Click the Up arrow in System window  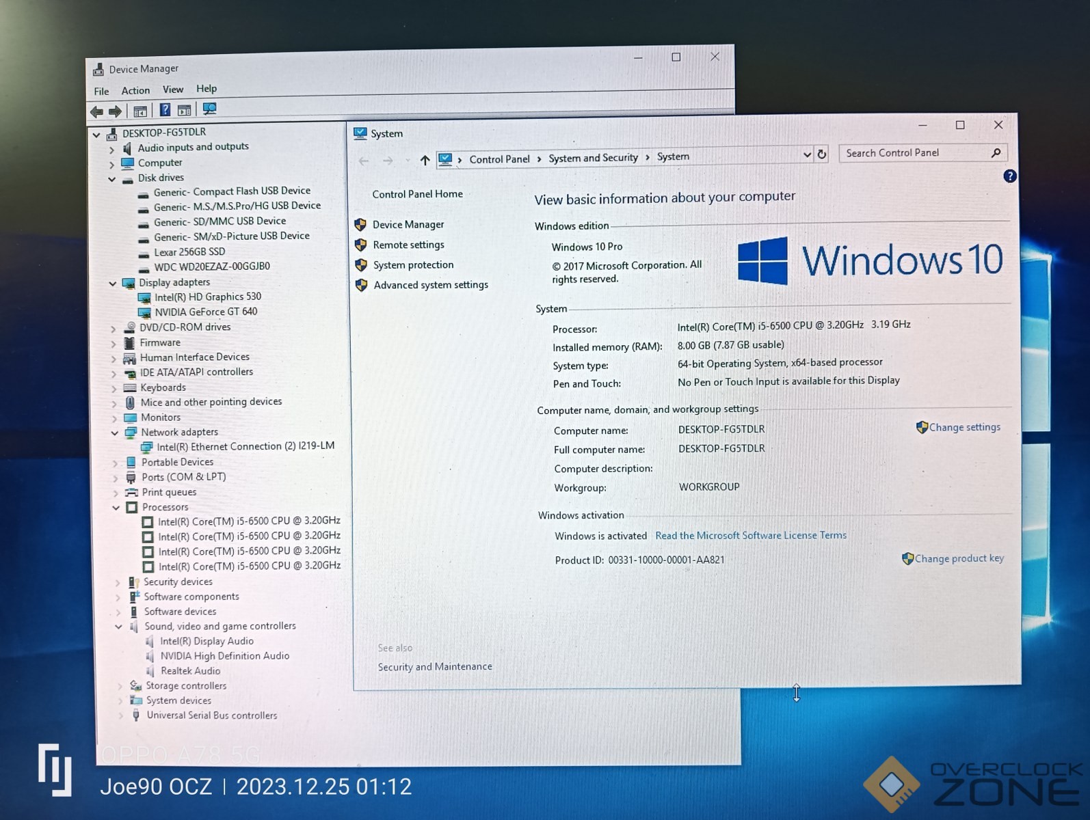[x=425, y=160]
